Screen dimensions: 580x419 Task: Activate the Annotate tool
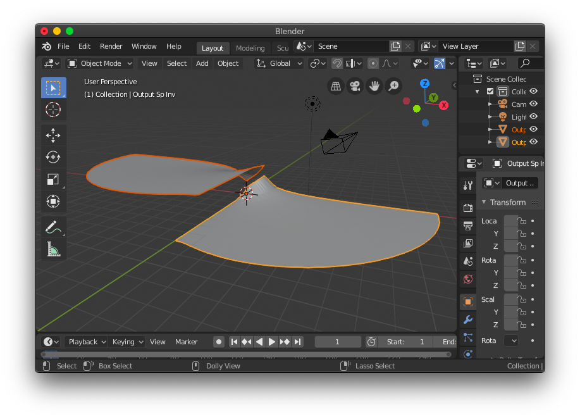(x=53, y=227)
